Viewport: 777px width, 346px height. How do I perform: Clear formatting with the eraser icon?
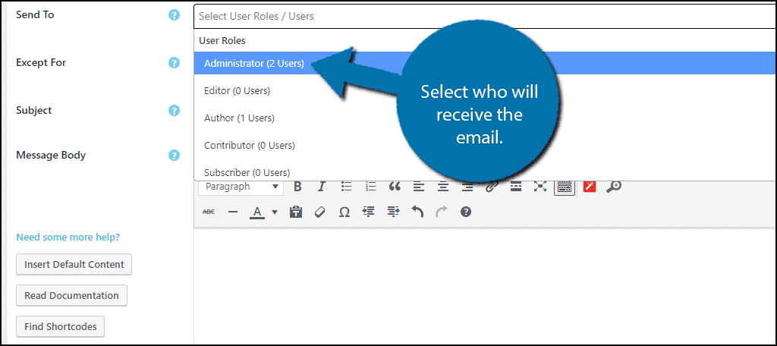point(320,212)
